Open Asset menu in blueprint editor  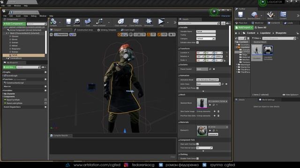[18, 16]
